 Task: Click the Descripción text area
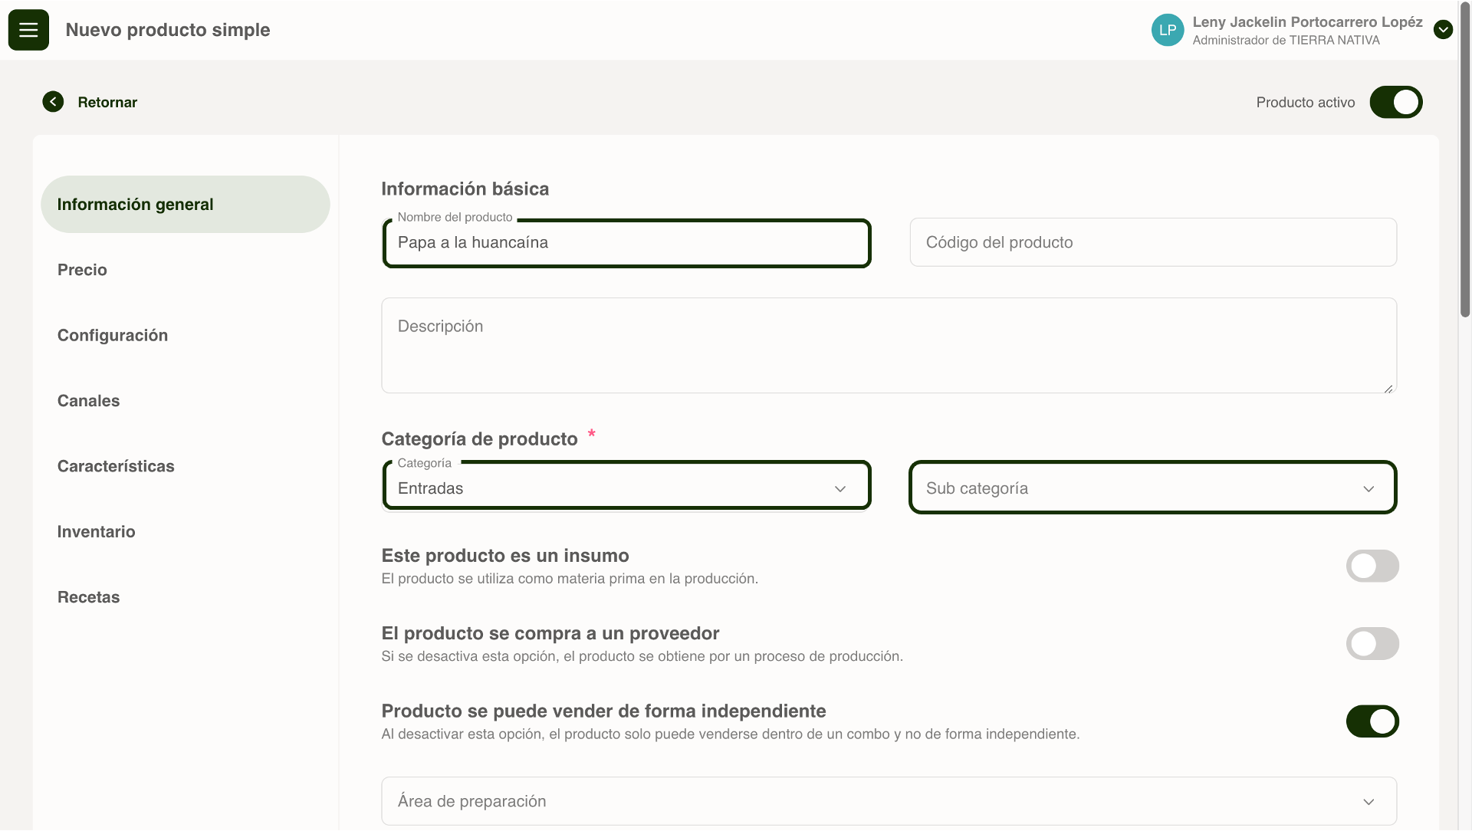(888, 346)
